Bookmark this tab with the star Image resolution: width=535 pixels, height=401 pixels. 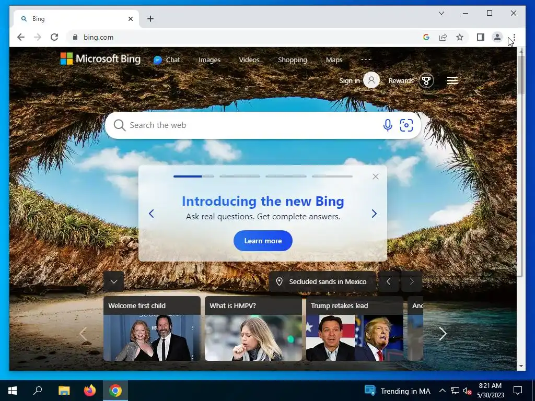pyautogui.click(x=460, y=37)
